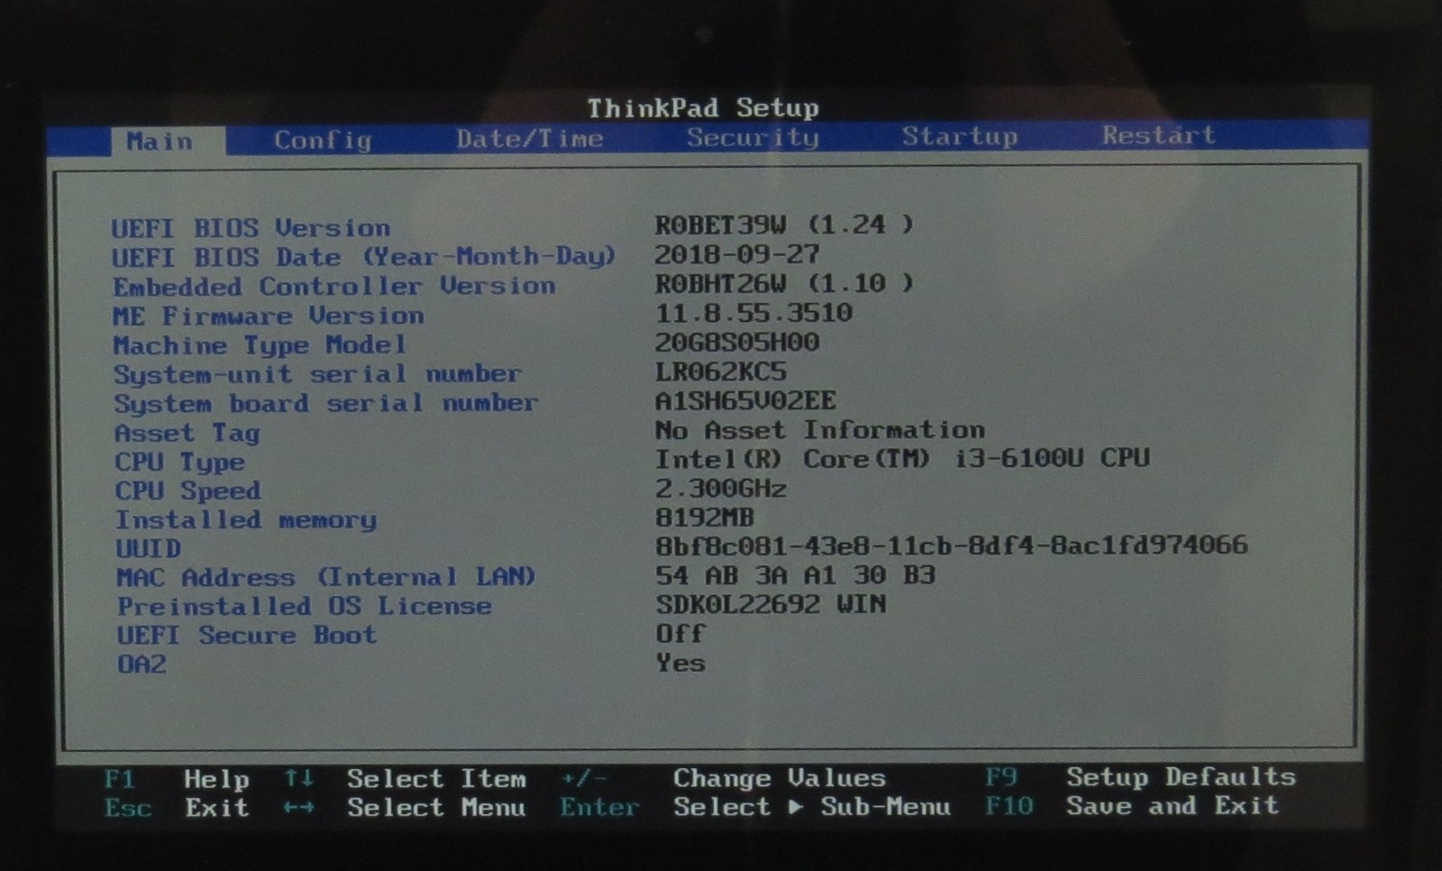Image resolution: width=1442 pixels, height=871 pixels.
Task: Click the Secure Boot value Off
Action: (x=680, y=634)
